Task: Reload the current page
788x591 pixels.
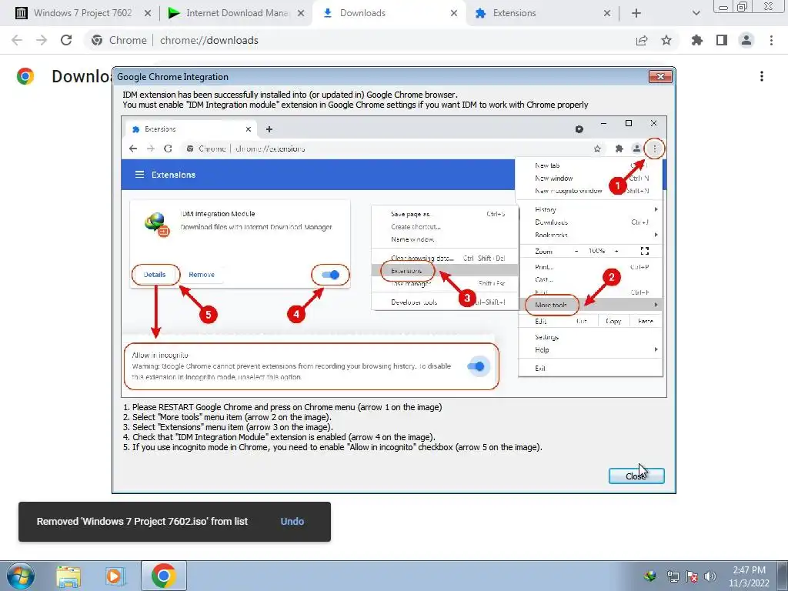Action: coord(66,40)
